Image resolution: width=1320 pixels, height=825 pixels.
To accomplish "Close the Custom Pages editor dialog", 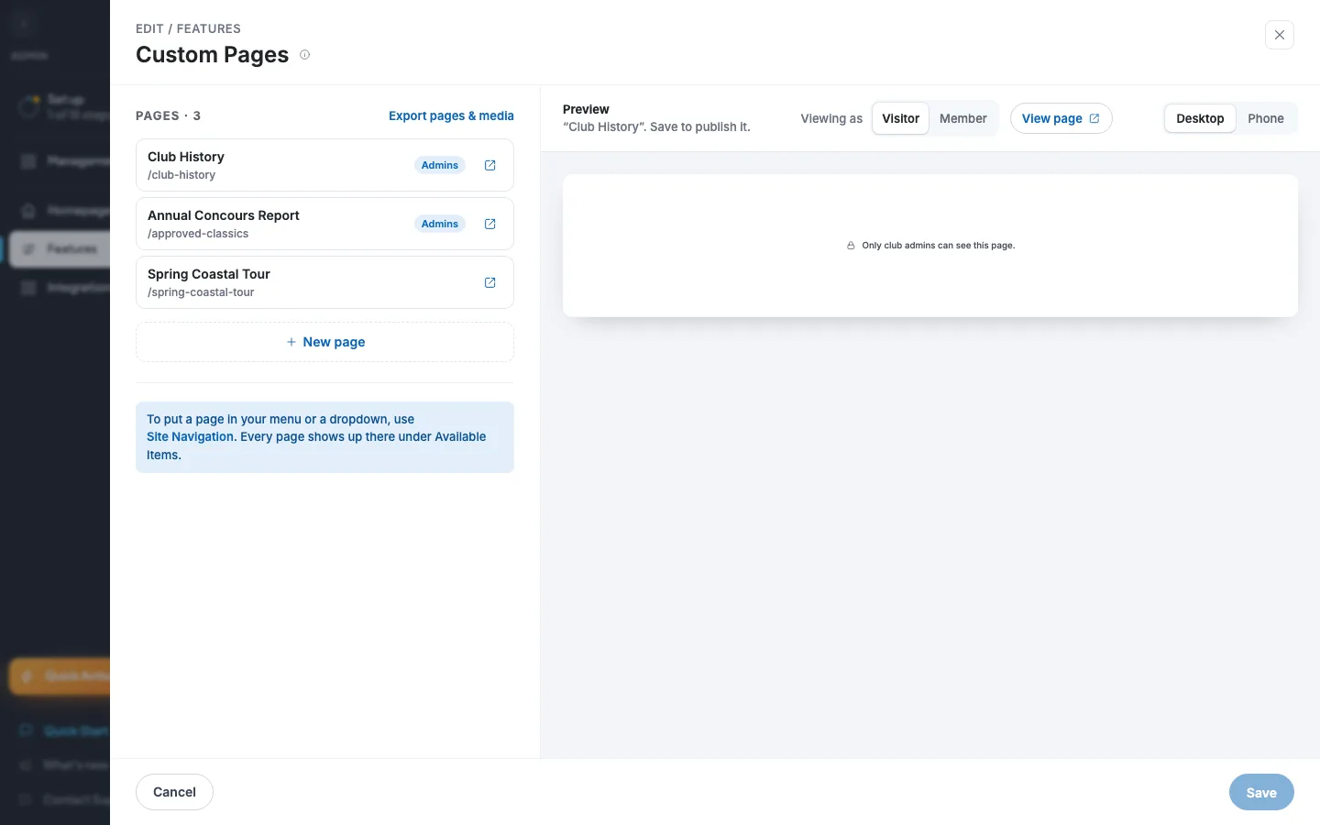I will click(x=1280, y=35).
